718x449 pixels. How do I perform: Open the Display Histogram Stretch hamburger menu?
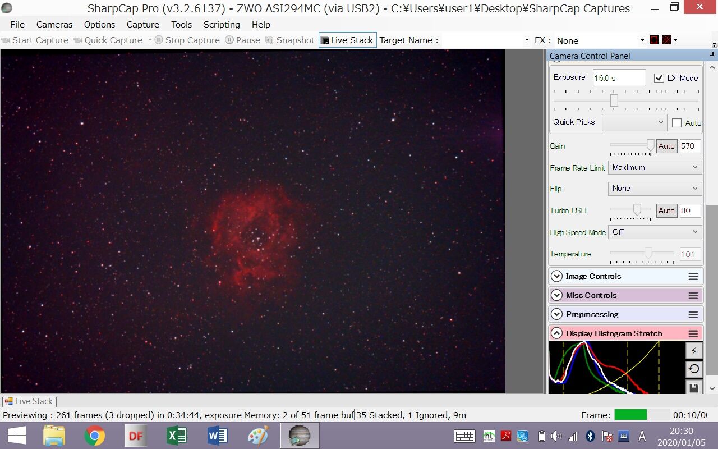click(693, 334)
